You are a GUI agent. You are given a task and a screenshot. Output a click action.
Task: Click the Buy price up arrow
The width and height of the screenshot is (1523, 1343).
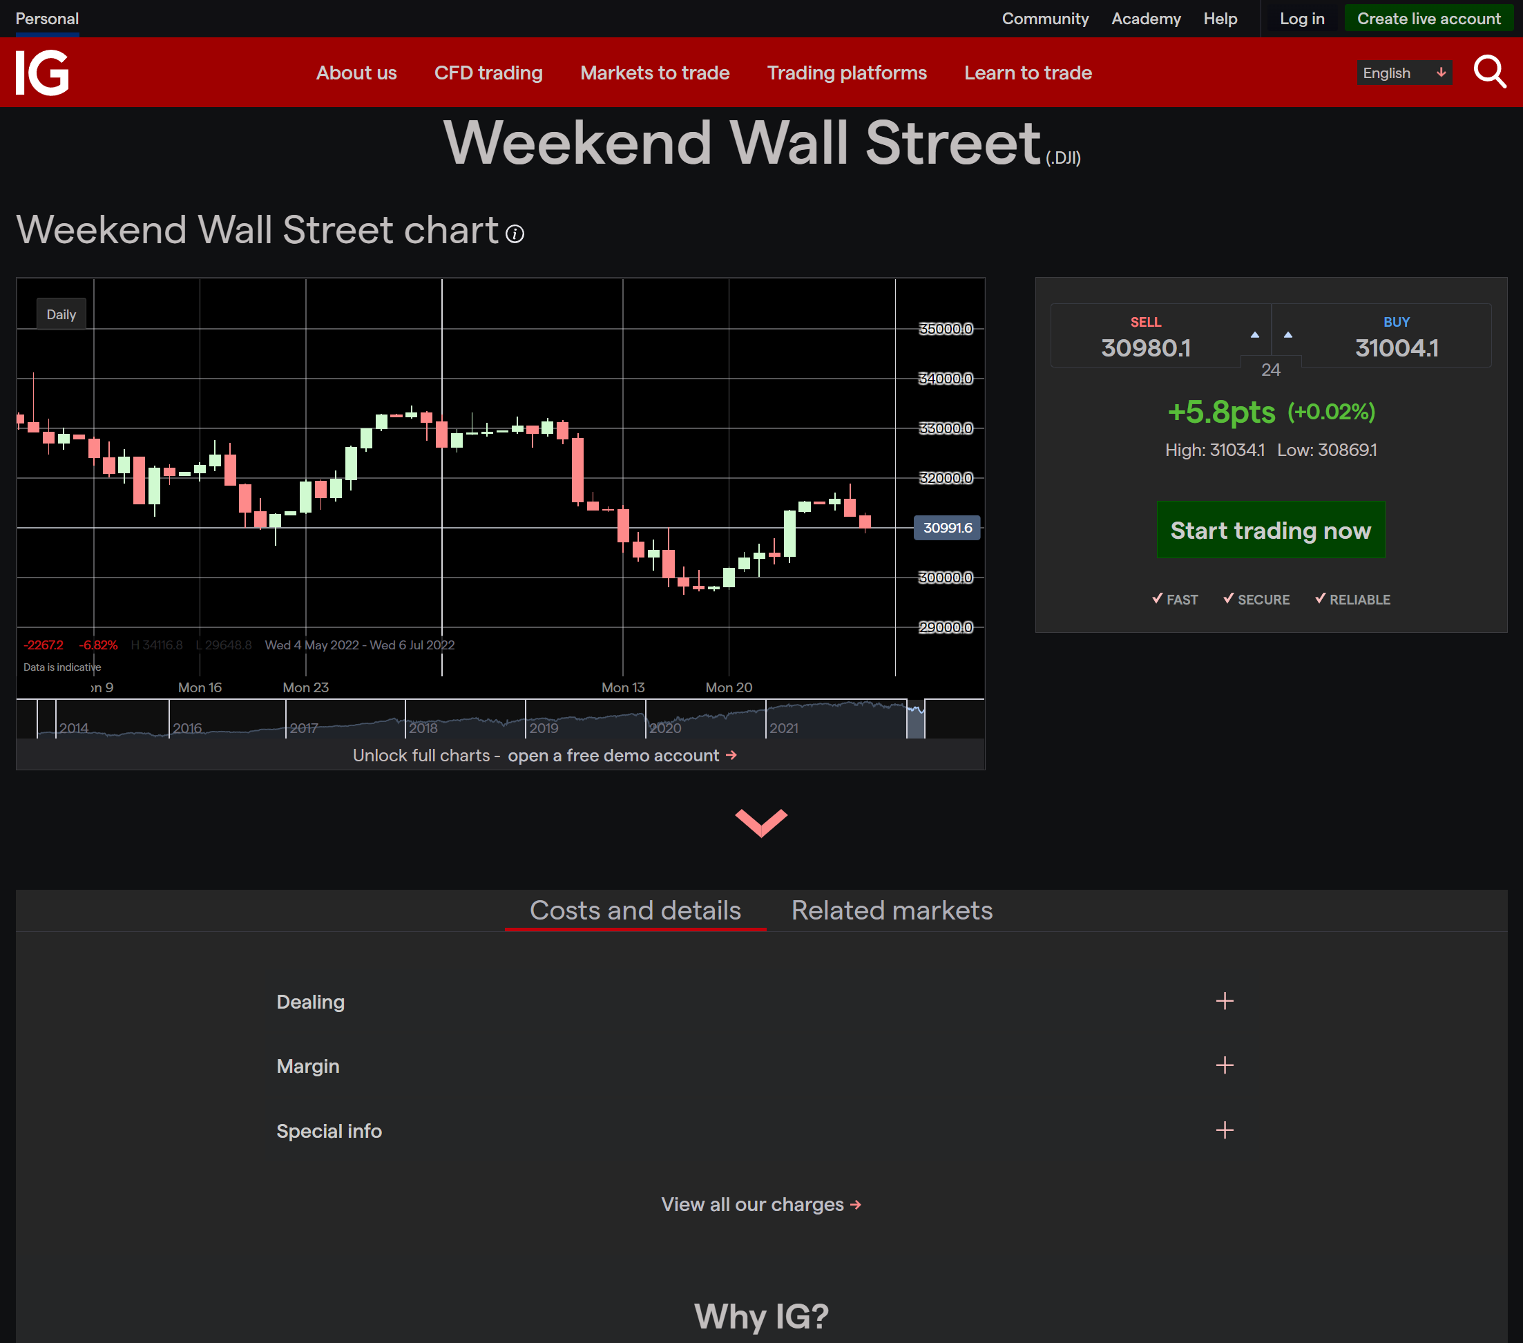point(1287,335)
